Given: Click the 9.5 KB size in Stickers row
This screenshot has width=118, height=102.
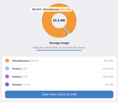Looking at the screenshot, I should tap(109, 85).
